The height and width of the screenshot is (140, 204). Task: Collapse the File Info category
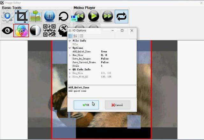click(x=70, y=41)
